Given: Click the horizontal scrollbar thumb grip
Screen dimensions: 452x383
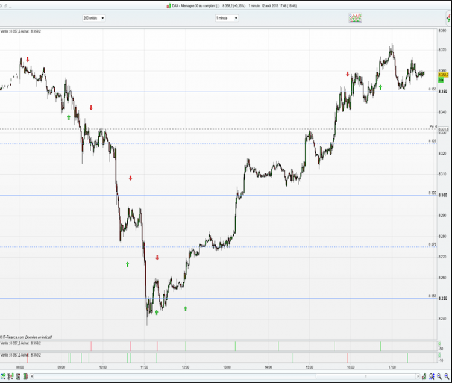Looking at the screenshot, I should [x=366, y=376].
